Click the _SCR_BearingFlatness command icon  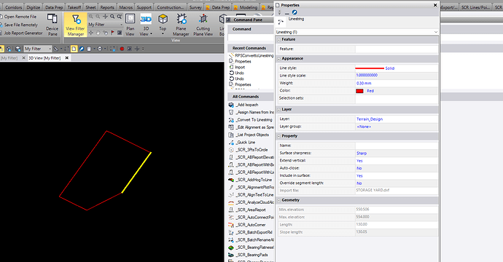click(231, 247)
